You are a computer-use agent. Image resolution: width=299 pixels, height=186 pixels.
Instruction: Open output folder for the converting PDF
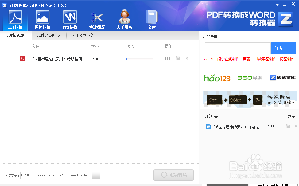(178, 58)
